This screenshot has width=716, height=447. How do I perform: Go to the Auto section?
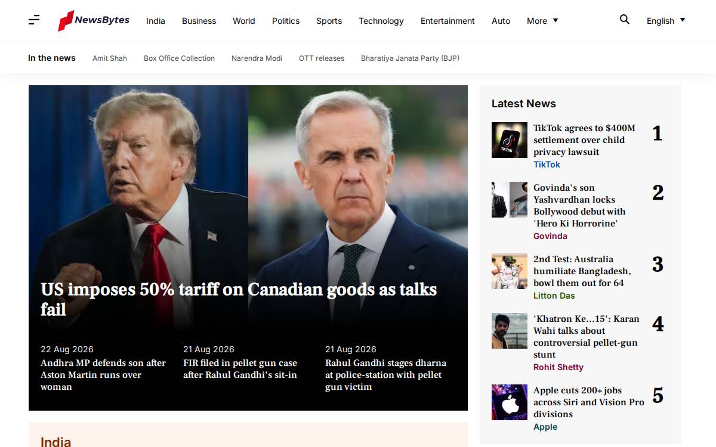[x=501, y=21]
